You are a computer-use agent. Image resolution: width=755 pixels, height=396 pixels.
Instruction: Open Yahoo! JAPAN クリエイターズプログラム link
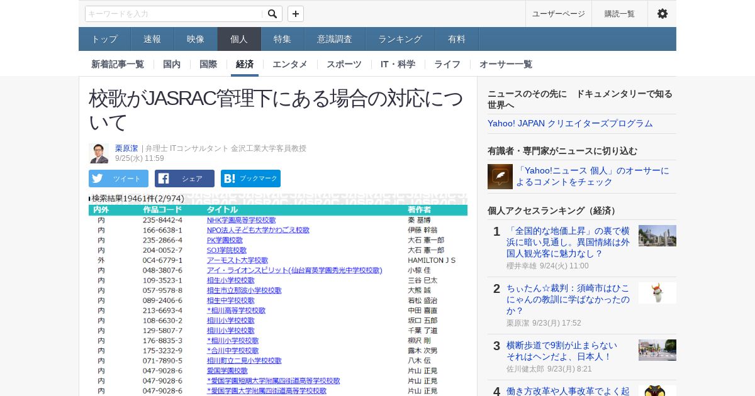tap(570, 123)
